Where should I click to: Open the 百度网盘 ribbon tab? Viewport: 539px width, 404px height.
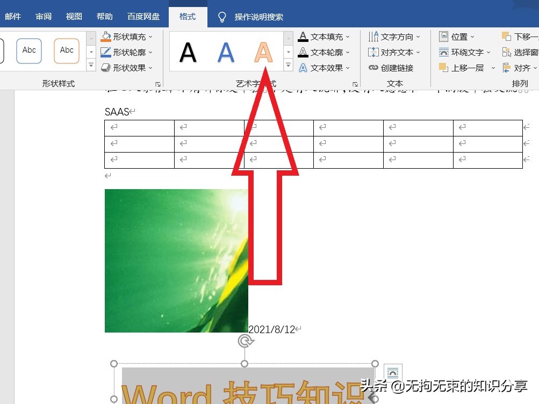pos(143,16)
